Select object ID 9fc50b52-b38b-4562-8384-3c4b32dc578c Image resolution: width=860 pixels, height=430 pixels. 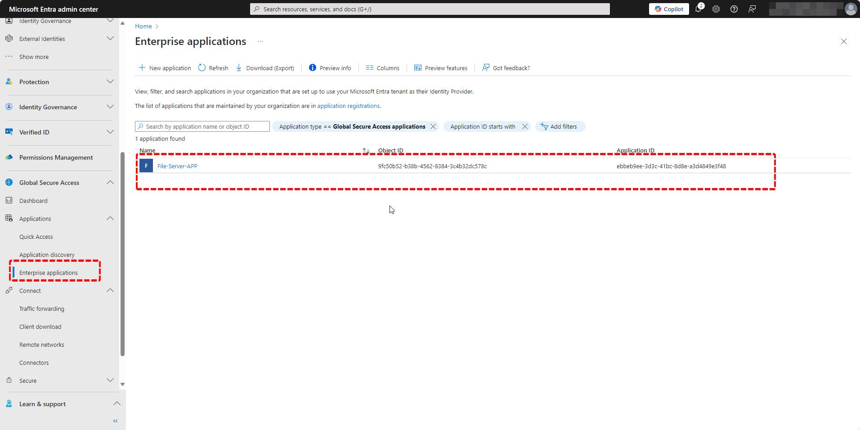tap(432, 166)
